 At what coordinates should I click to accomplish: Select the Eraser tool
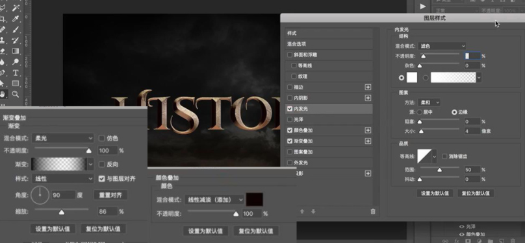[x=3, y=51]
